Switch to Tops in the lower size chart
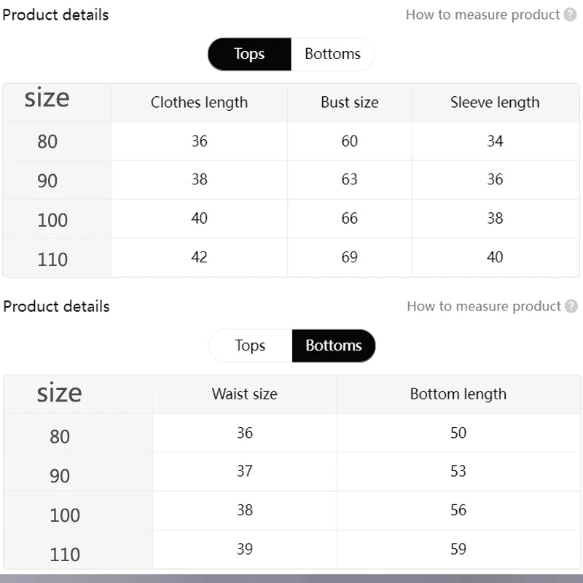Viewport: 583px width, 583px height. [x=250, y=345]
